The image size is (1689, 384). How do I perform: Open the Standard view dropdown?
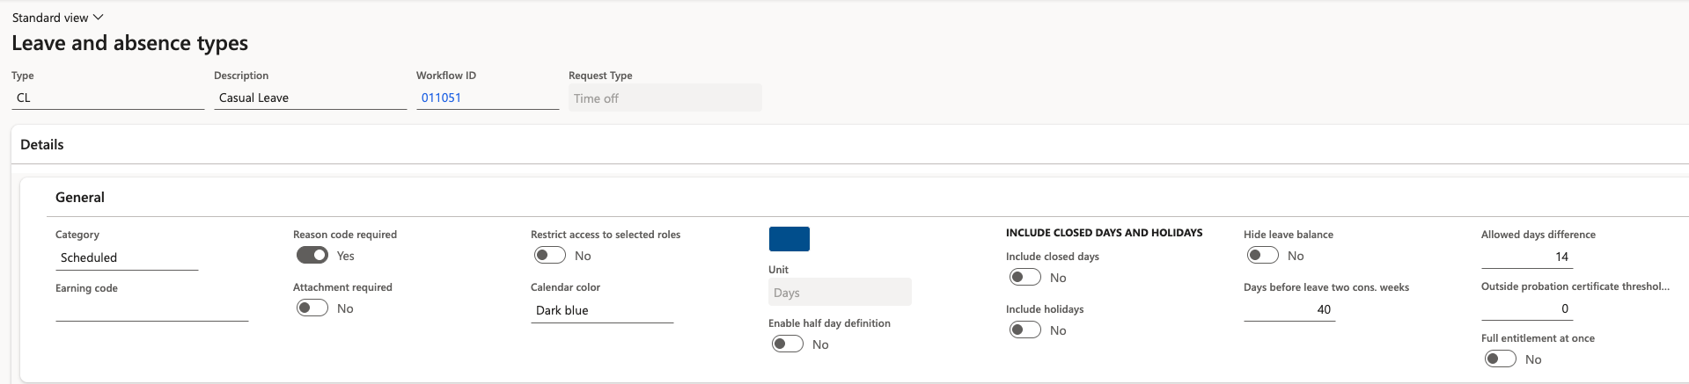(57, 18)
